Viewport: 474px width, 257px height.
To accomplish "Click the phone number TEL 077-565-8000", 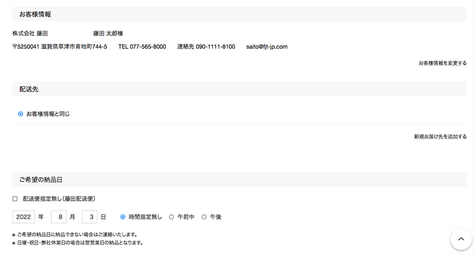I will (142, 46).
